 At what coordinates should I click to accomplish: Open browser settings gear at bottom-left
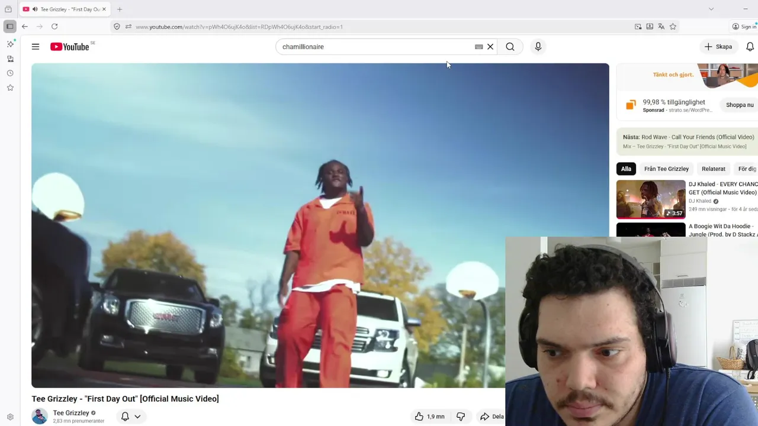tap(10, 417)
